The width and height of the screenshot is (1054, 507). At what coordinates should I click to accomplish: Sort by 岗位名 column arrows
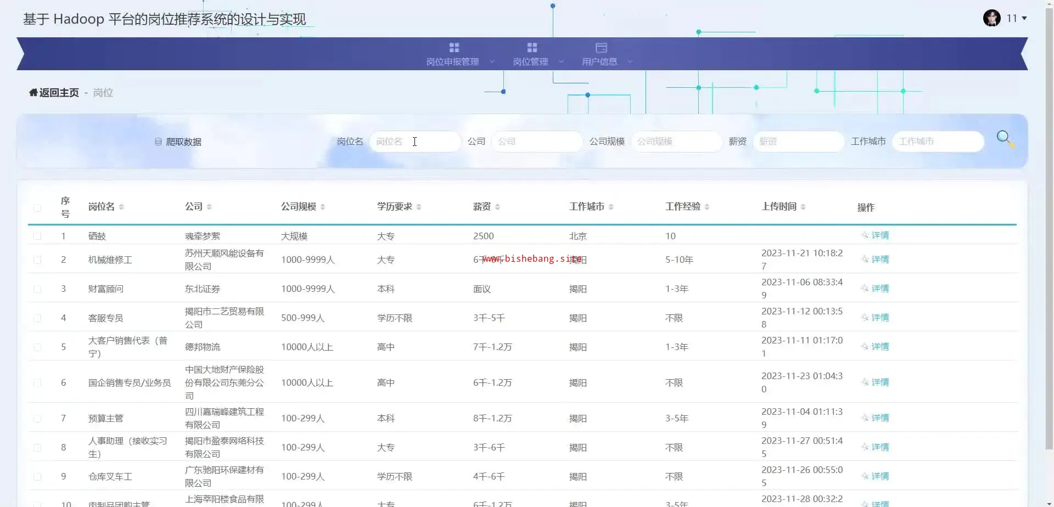[x=121, y=207]
